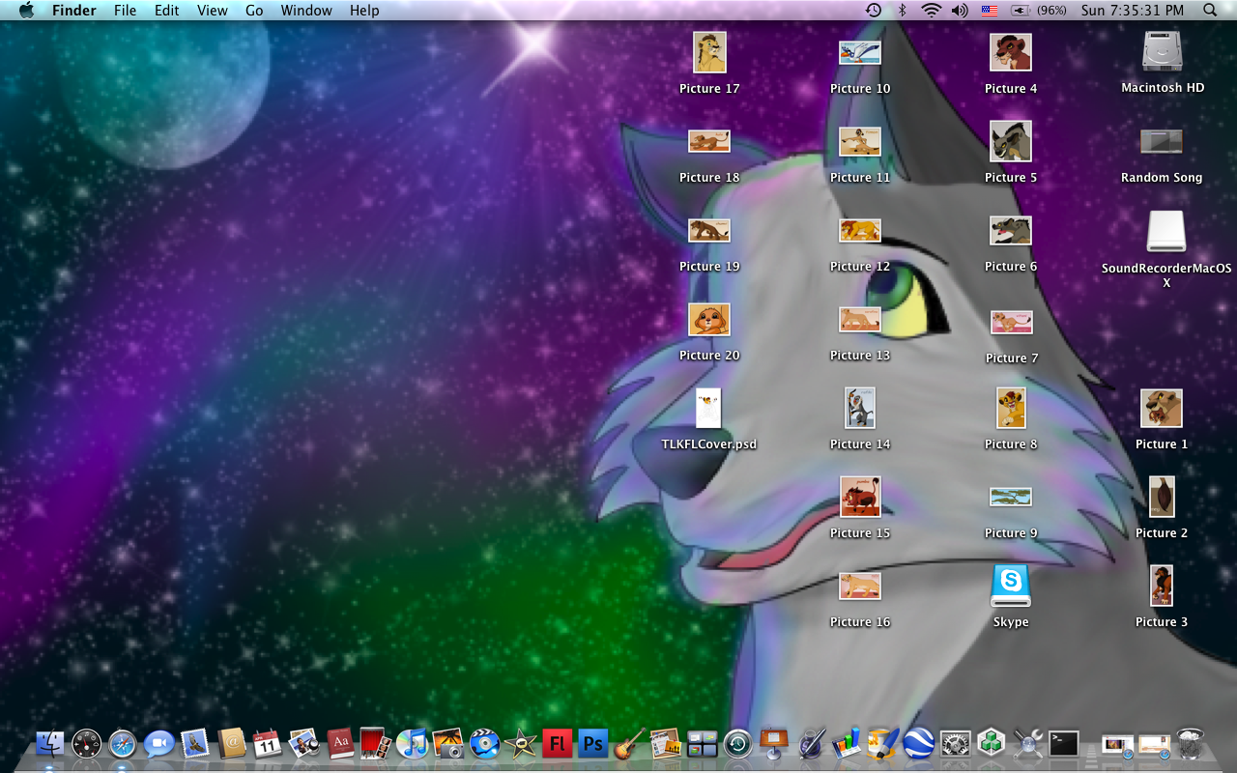The image size is (1237, 773).
Task: Click the Spotlight search magnifier
Action: (x=1210, y=11)
